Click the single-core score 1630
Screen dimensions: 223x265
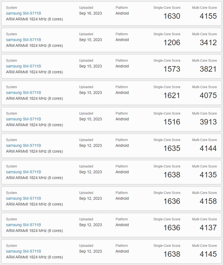[172, 16]
